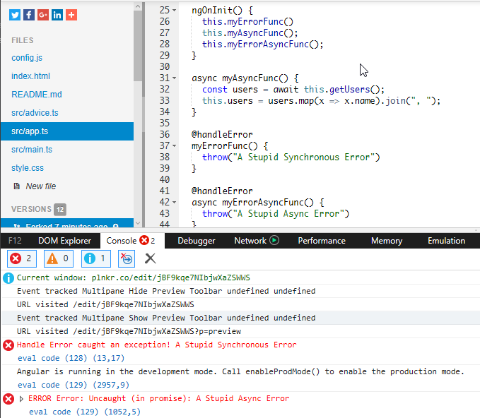
Task: Click line number 36 in the gutter
Action: coord(165,134)
